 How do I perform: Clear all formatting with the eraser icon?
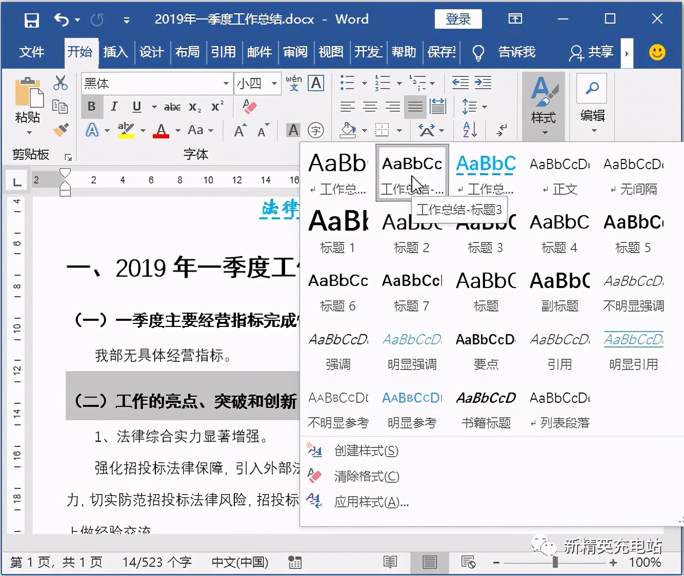coord(249,107)
